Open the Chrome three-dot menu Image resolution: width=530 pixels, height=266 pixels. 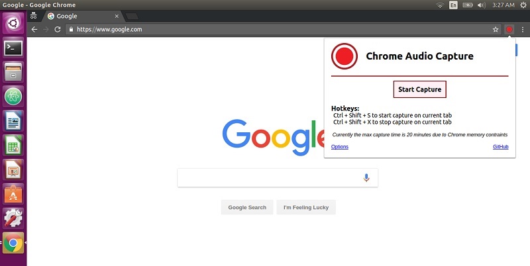[523, 29]
